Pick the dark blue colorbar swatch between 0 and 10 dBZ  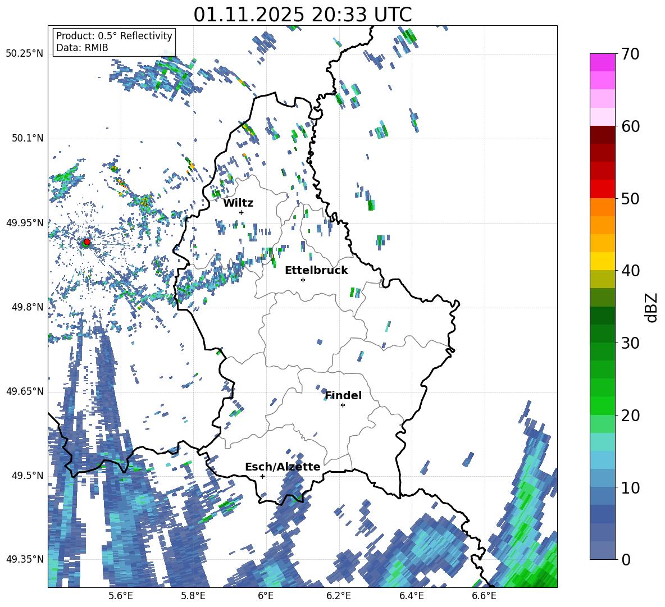pyautogui.click(x=602, y=514)
